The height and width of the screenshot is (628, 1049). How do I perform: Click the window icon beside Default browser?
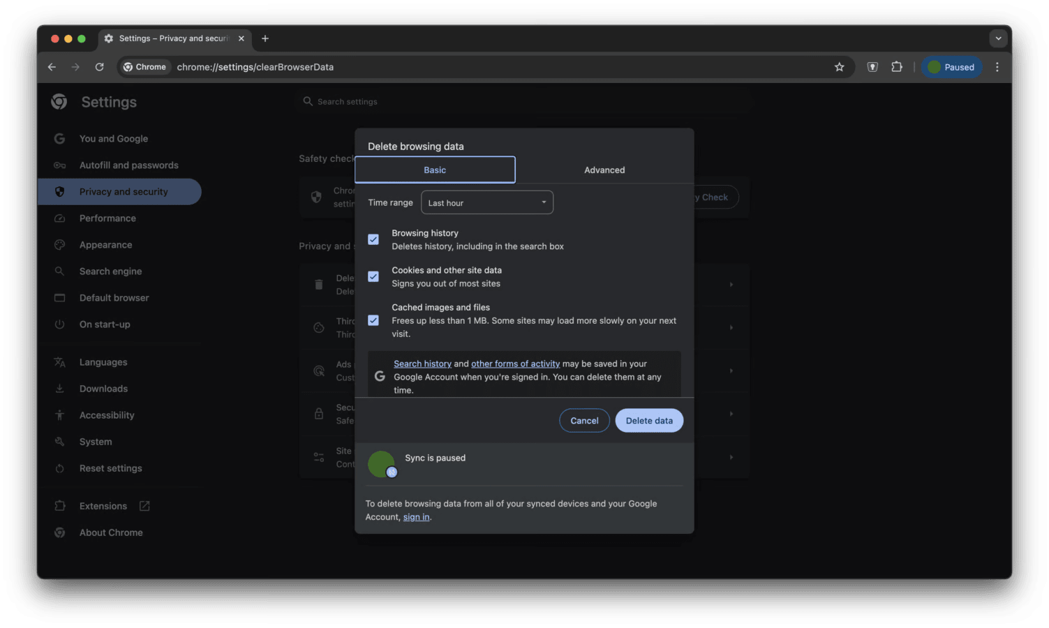pos(60,298)
